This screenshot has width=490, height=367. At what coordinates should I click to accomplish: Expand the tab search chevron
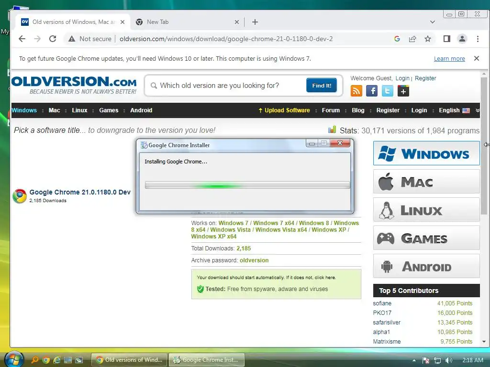click(433, 22)
